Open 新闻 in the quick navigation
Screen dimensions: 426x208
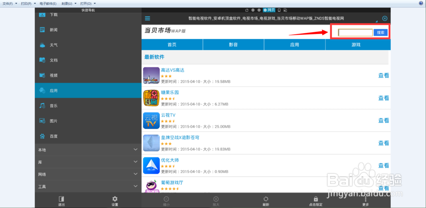(x=88, y=30)
